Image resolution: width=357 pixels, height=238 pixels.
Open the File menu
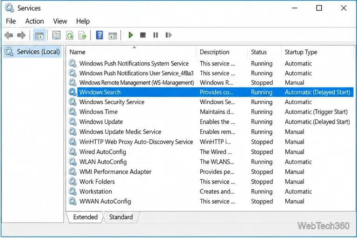click(11, 21)
